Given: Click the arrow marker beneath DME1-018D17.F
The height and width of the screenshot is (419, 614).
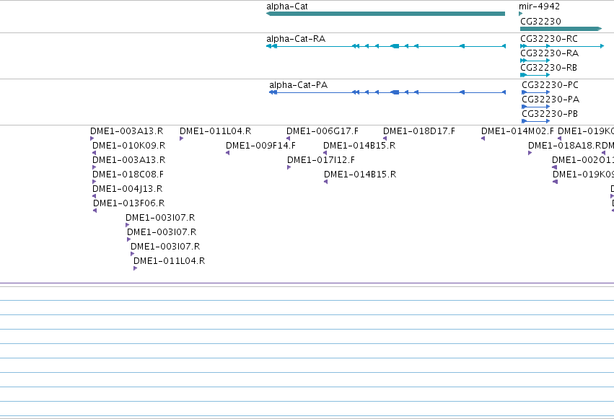Looking at the screenshot, I should [385, 138].
